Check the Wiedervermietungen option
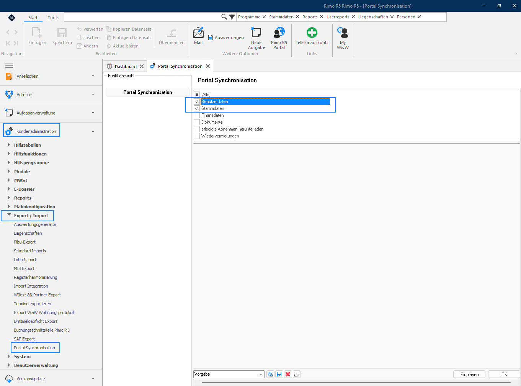 pos(197,136)
